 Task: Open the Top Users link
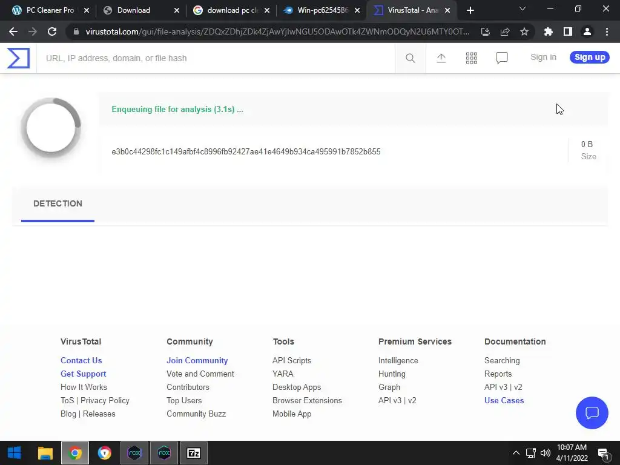pos(184,400)
